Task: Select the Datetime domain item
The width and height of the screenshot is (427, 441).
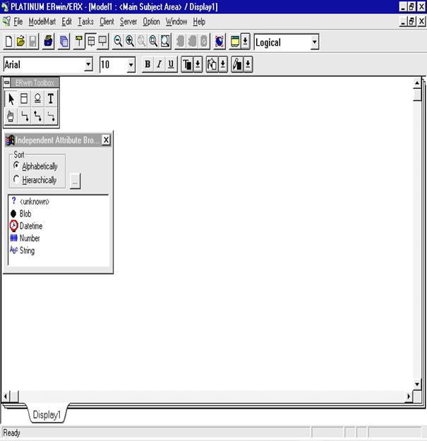Action: 26,226
